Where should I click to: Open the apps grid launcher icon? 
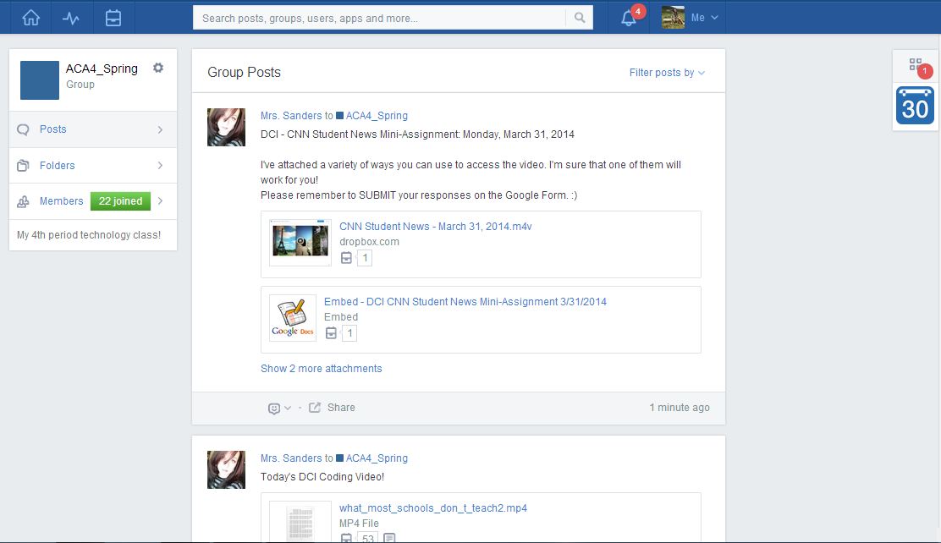coord(916,64)
